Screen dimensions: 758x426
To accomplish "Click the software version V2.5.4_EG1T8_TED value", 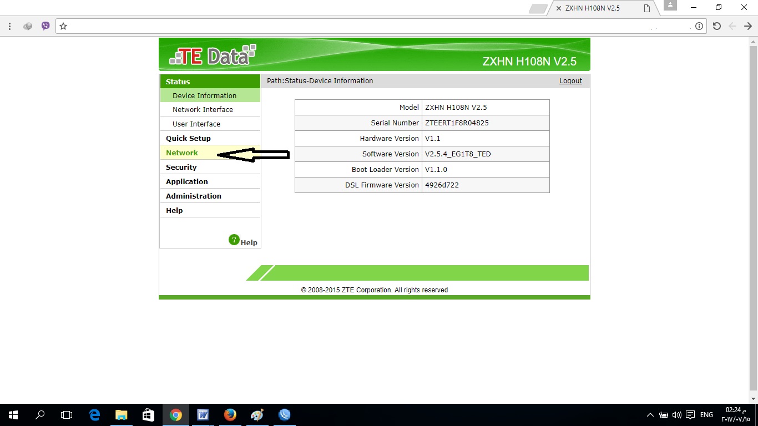I will [458, 154].
